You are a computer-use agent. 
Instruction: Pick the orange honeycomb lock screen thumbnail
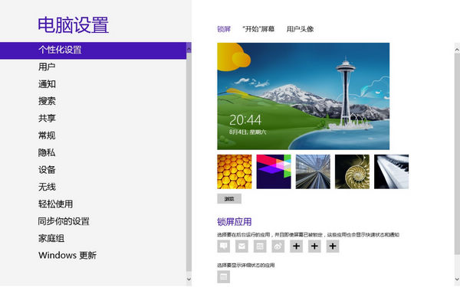[x=235, y=171]
